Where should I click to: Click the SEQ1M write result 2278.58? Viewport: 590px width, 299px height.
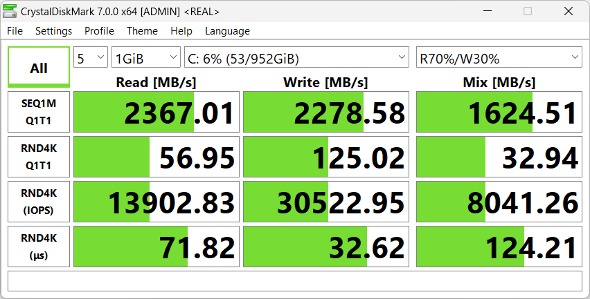[326, 112]
